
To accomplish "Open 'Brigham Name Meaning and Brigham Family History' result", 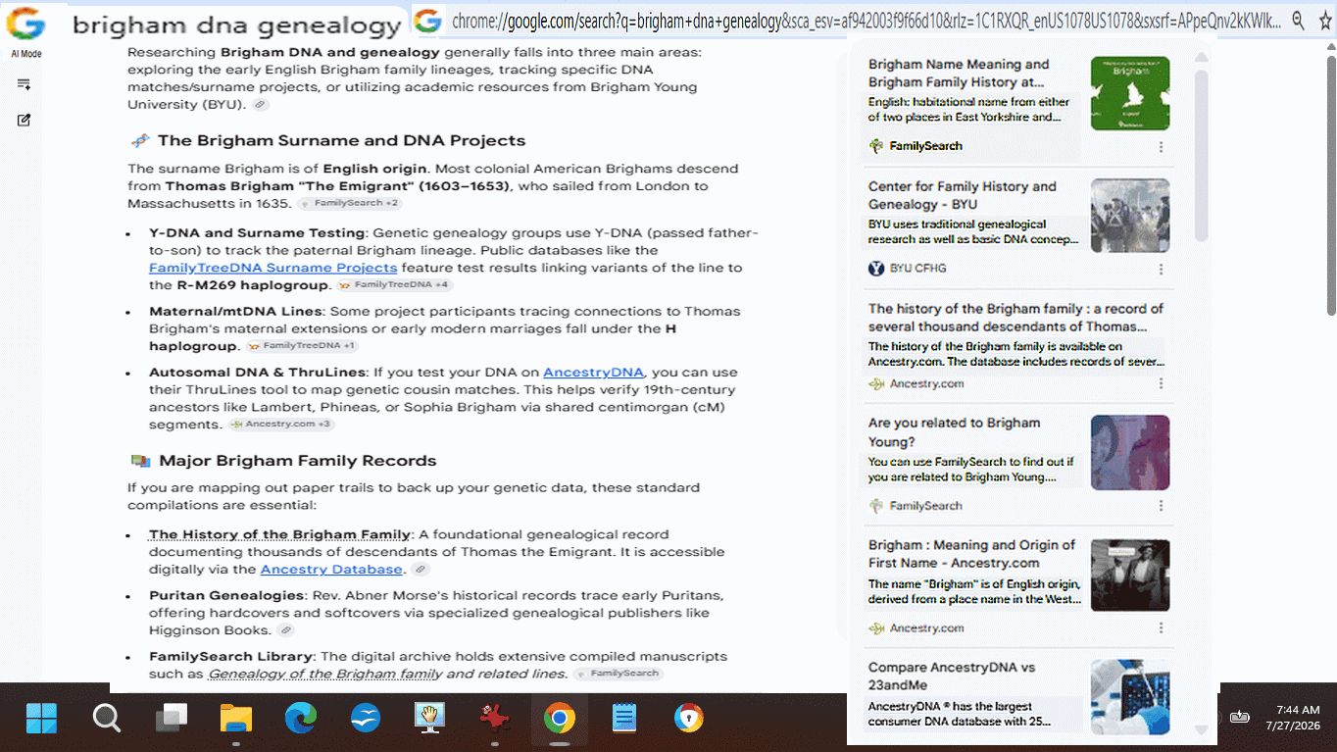I will [x=959, y=74].
